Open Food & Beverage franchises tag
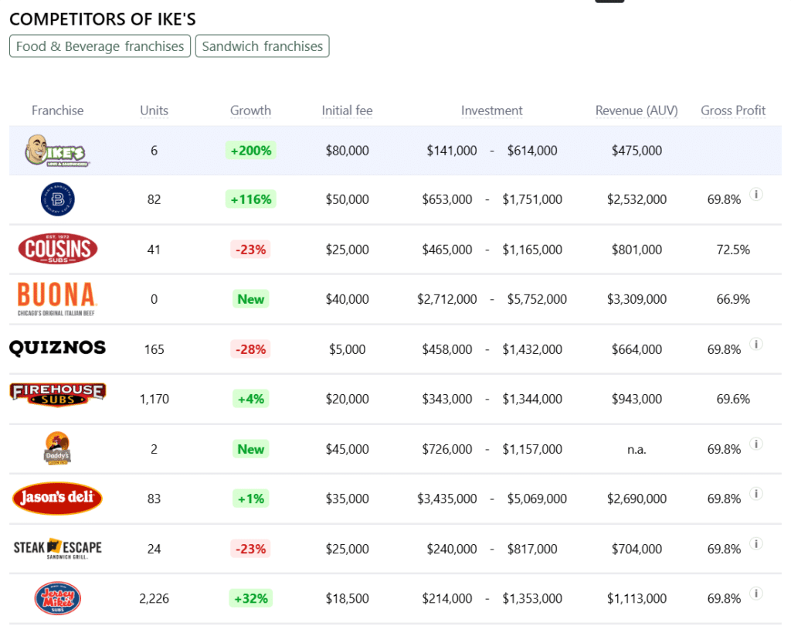791x626 pixels. [x=100, y=46]
